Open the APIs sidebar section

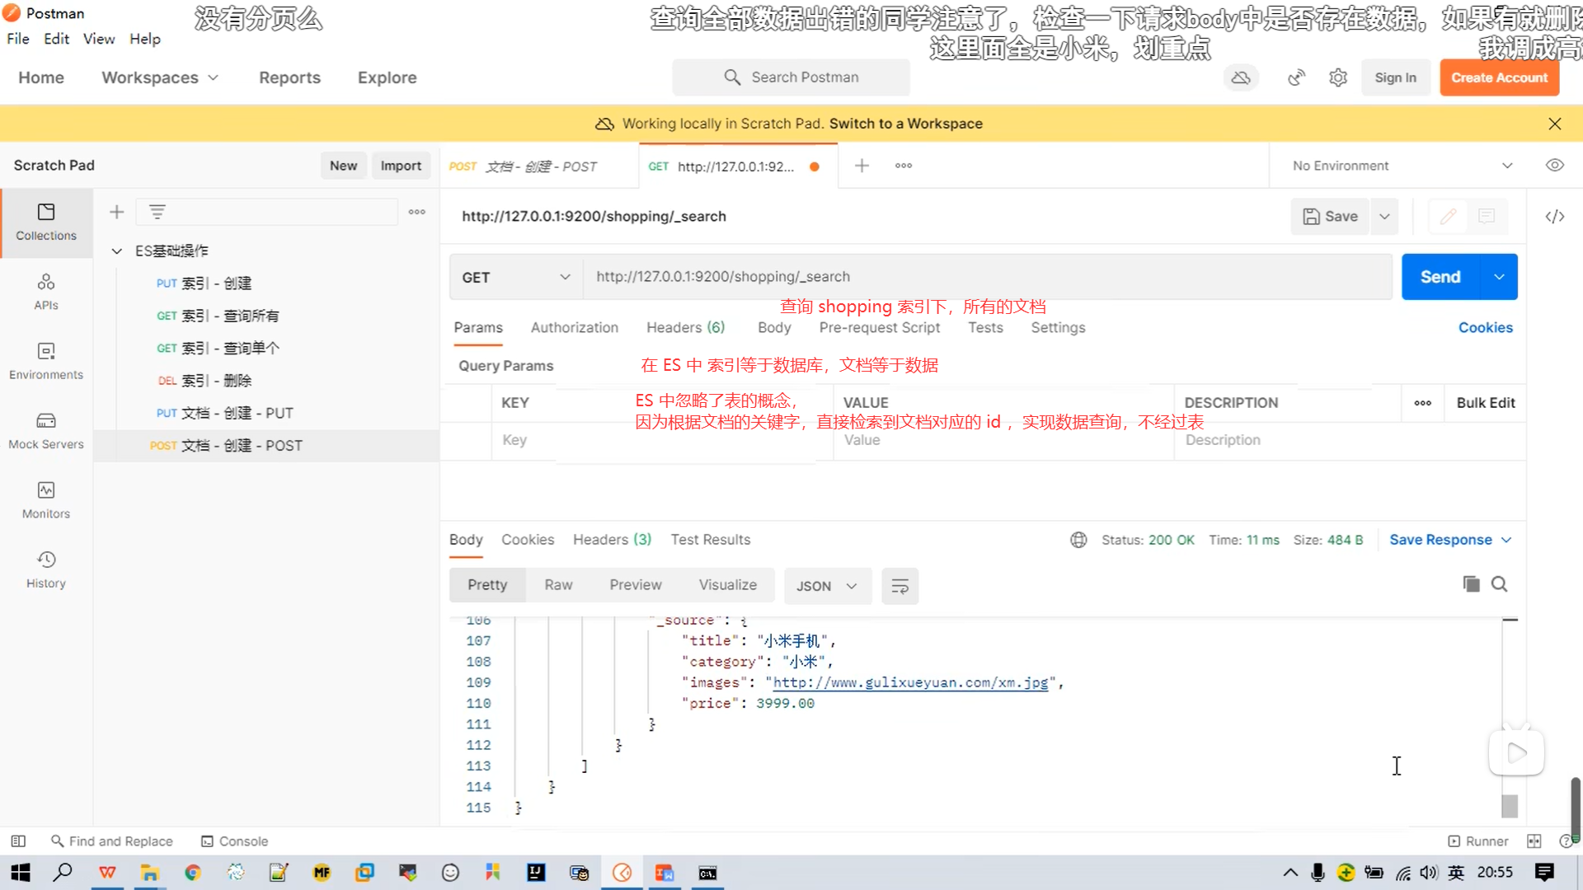point(46,292)
